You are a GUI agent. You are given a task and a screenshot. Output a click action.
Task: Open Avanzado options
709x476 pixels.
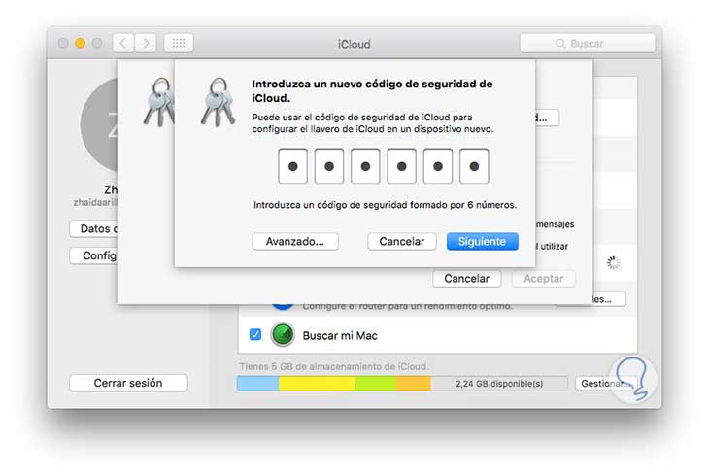pyautogui.click(x=295, y=241)
